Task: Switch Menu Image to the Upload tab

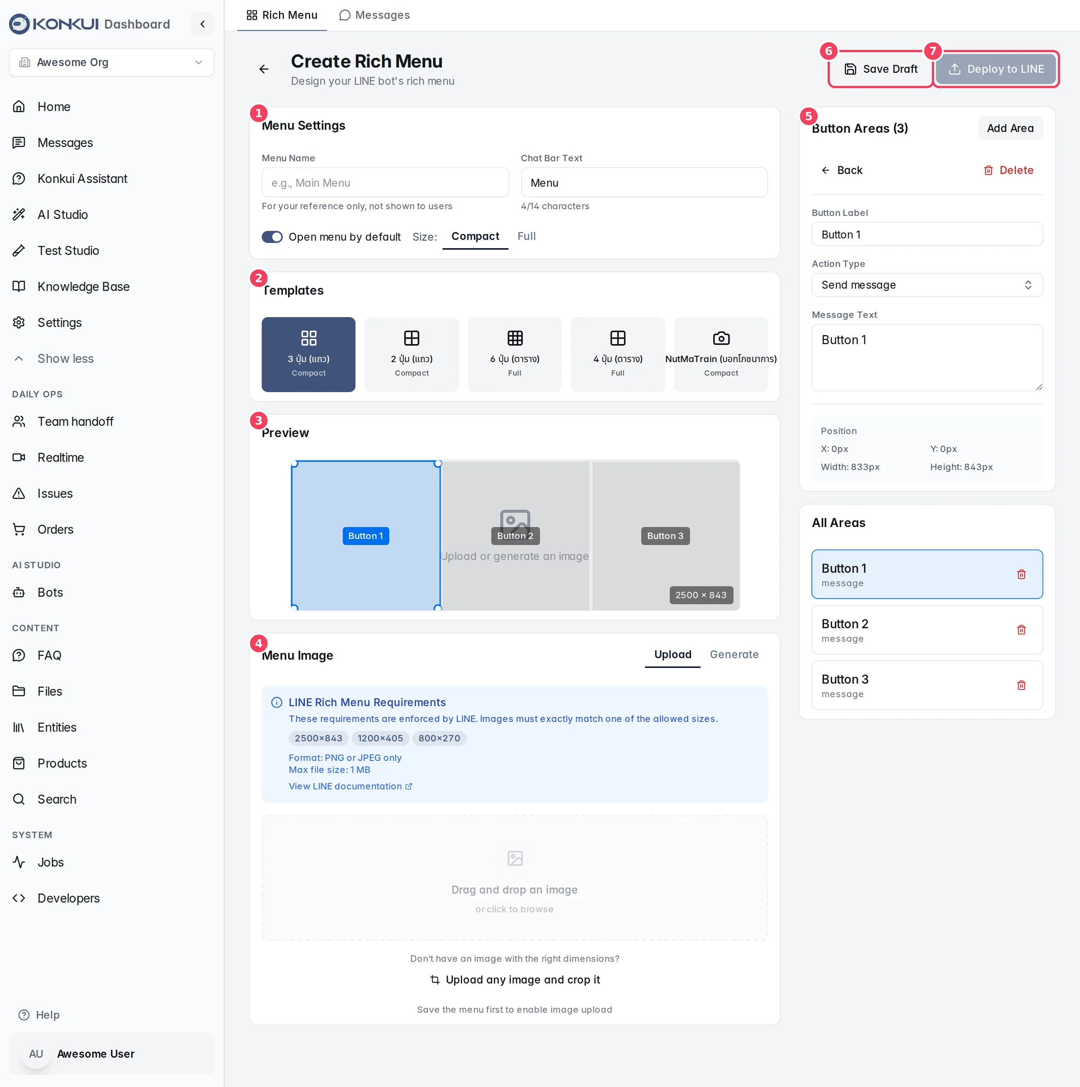Action: click(x=672, y=654)
